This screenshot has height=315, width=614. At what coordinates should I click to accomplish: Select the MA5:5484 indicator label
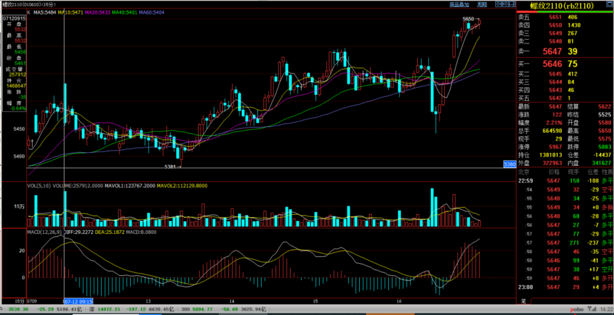[46, 12]
